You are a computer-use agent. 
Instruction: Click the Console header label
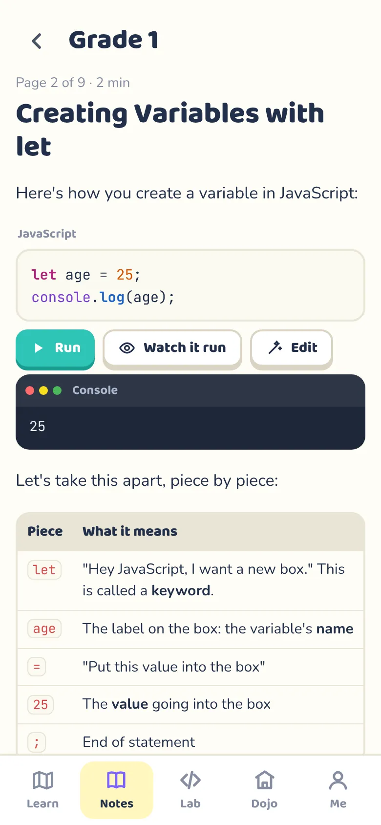(x=95, y=390)
